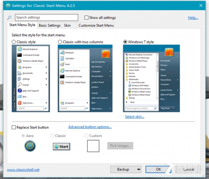Select the Windows 7 style radio button
This screenshot has height=179, width=209.
tap(125, 42)
